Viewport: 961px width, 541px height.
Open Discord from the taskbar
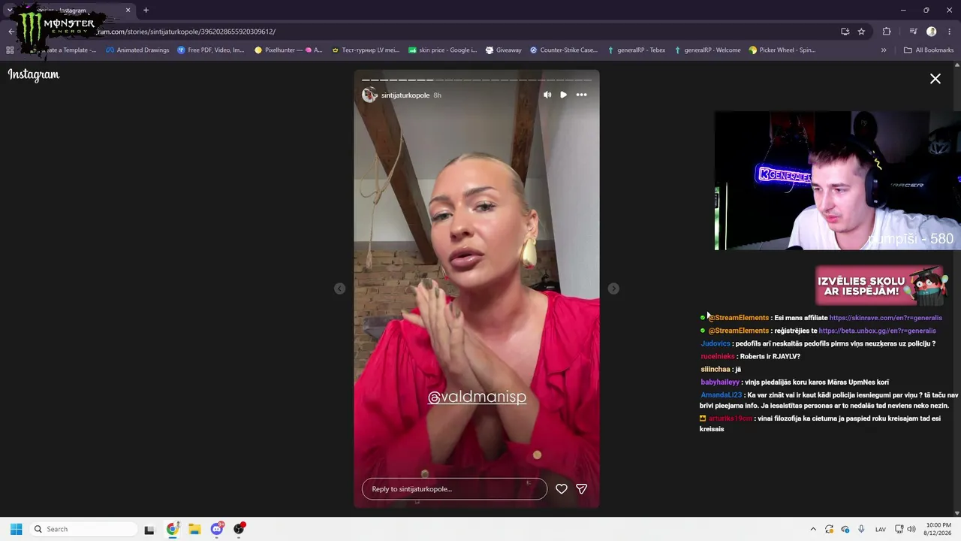pyautogui.click(x=217, y=529)
